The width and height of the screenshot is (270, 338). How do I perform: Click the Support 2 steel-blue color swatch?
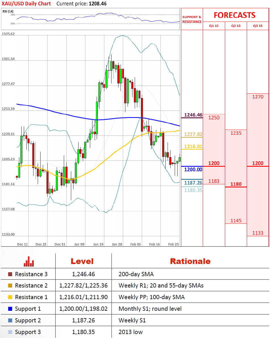10,320
